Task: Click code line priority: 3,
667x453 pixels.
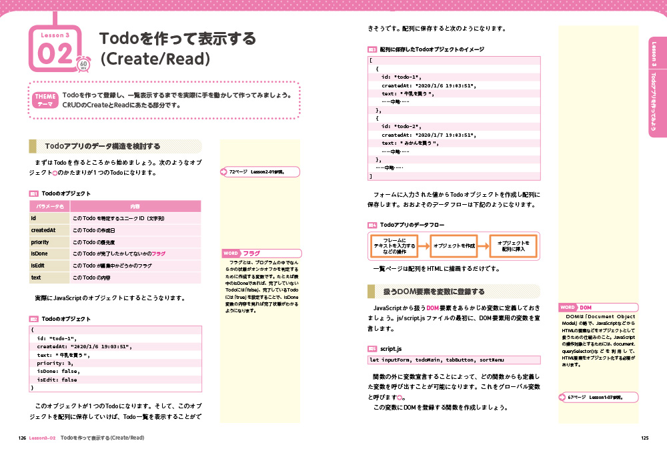Action: tap(55, 363)
